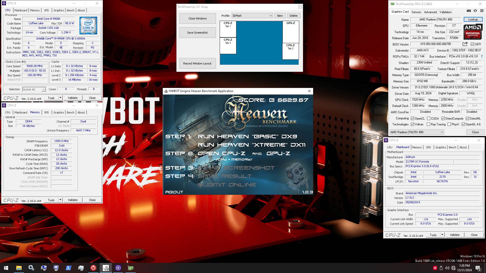Select the purple CPU-Z chip icon on taskbar
Screen dimensions: 486x273
pyautogui.click(x=118, y=268)
